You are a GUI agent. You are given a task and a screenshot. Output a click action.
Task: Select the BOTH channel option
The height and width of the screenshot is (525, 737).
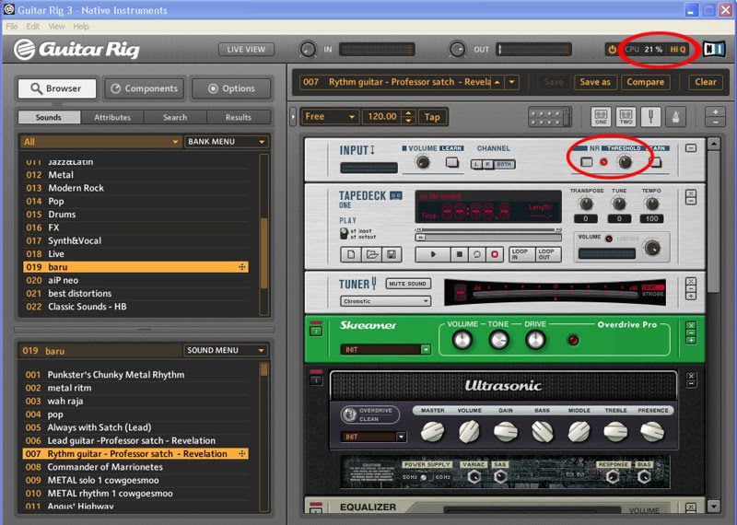pos(503,165)
